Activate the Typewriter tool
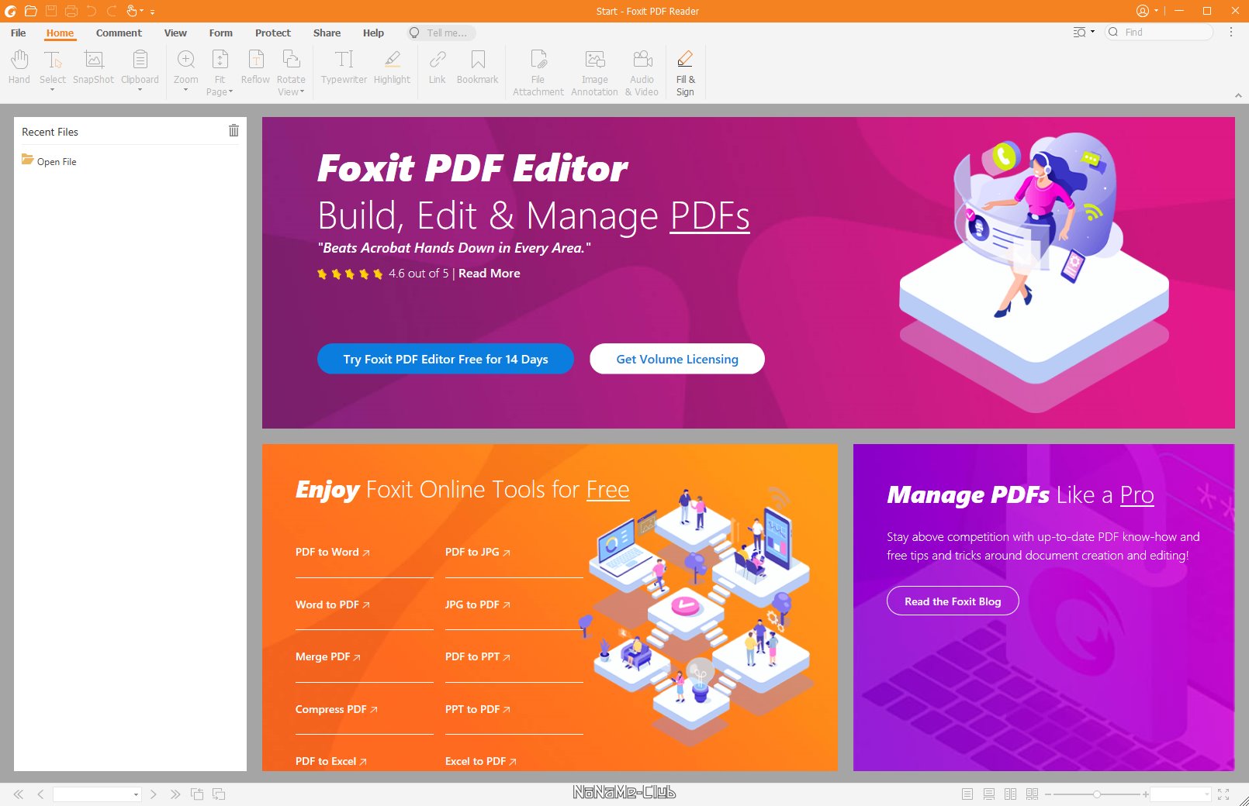 coord(344,67)
